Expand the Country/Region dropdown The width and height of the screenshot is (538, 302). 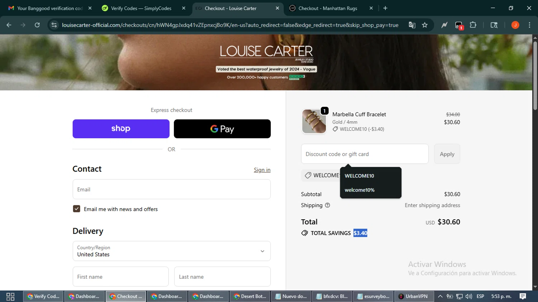[x=171, y=251]
